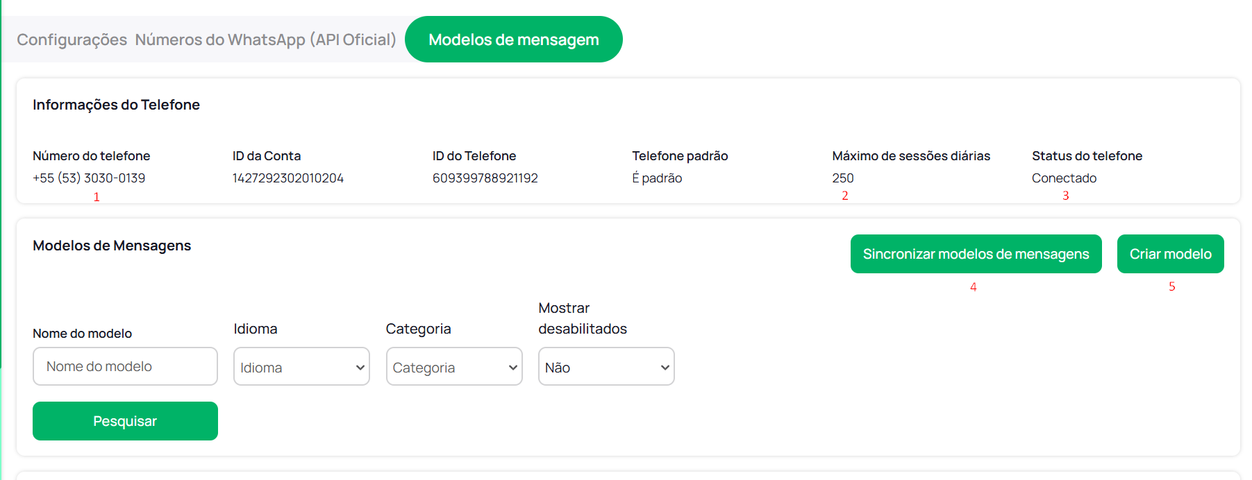Image resolution: width=1252 pixels, height=480 pixels.
Task: Click the É padrão value text
Action: tap(657, 178)
